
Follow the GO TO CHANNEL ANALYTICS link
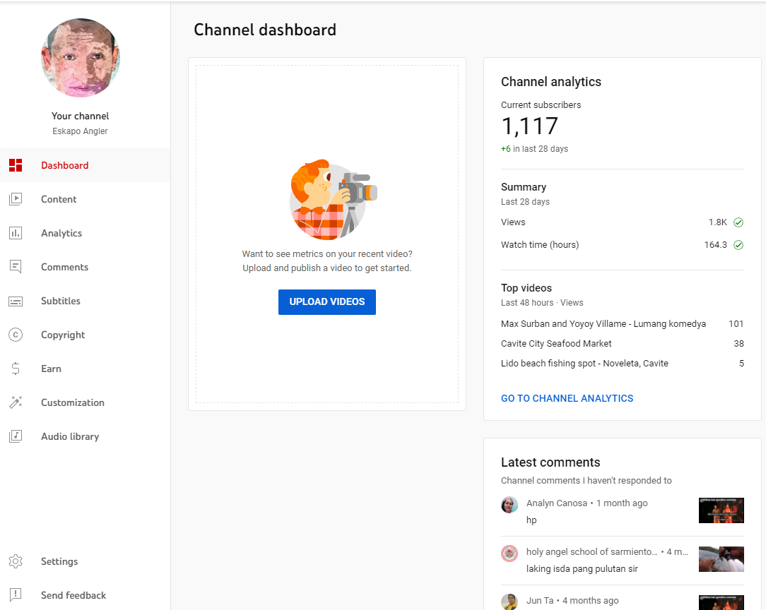coord(567,398)
